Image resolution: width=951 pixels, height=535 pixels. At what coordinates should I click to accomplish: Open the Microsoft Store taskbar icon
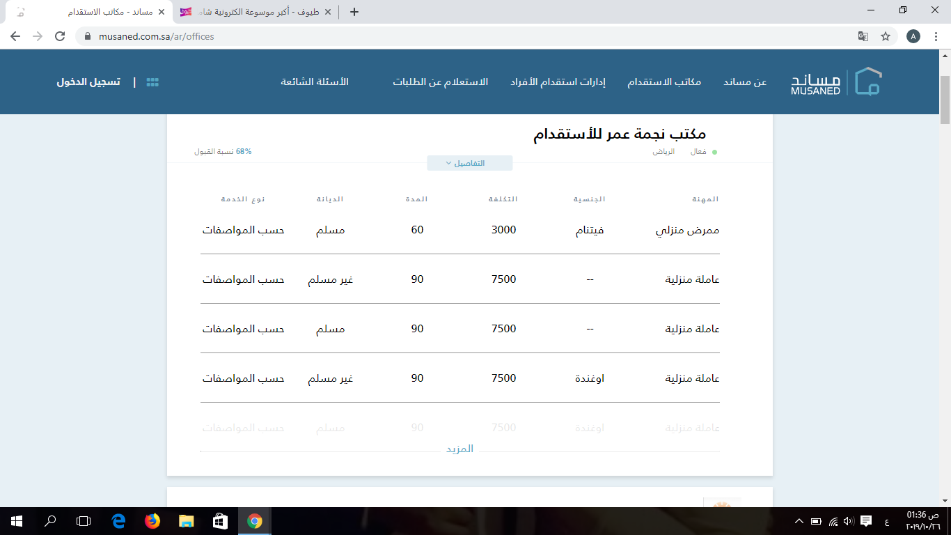coord(220,520)
